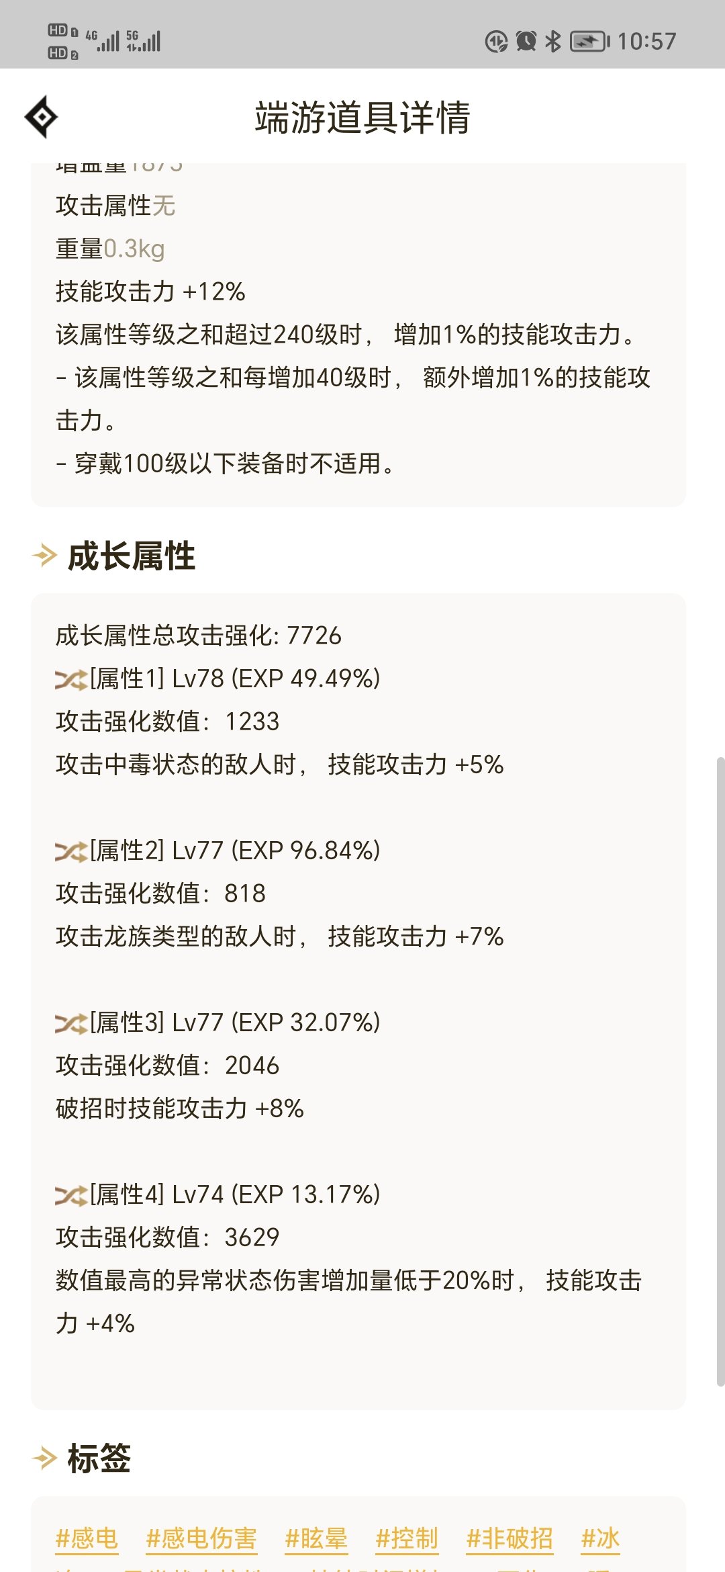Open the #感电伤害 tag

click(x=201, y=1538)
